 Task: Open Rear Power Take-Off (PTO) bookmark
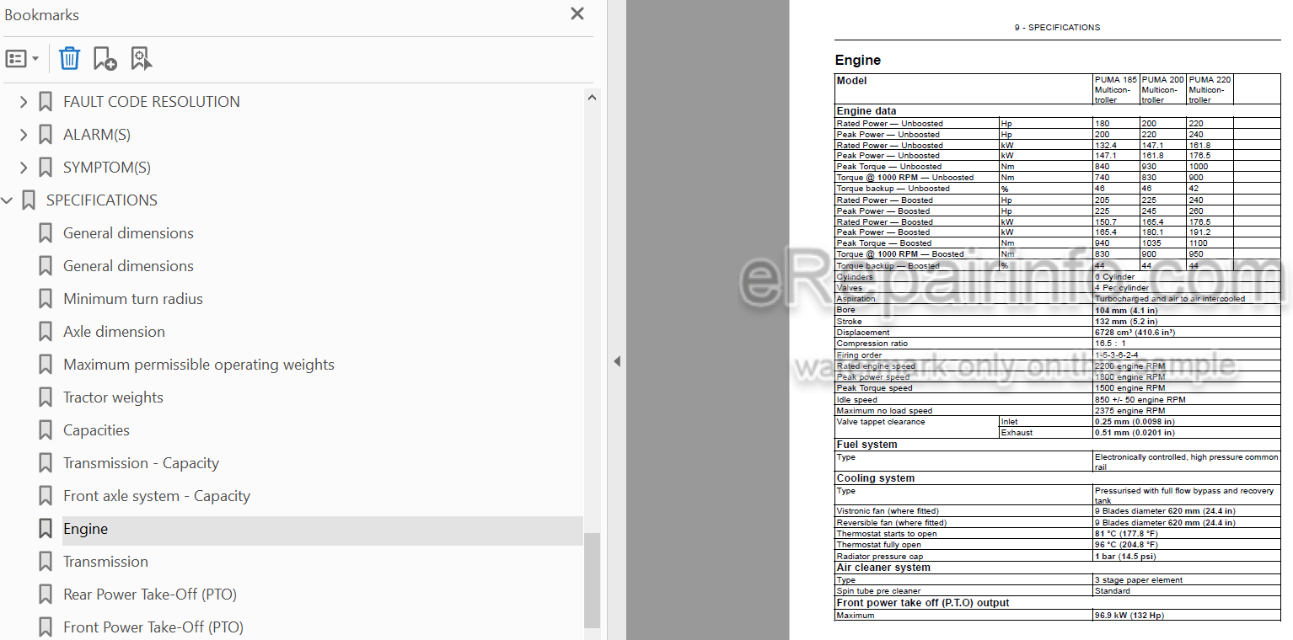[150, 595]
